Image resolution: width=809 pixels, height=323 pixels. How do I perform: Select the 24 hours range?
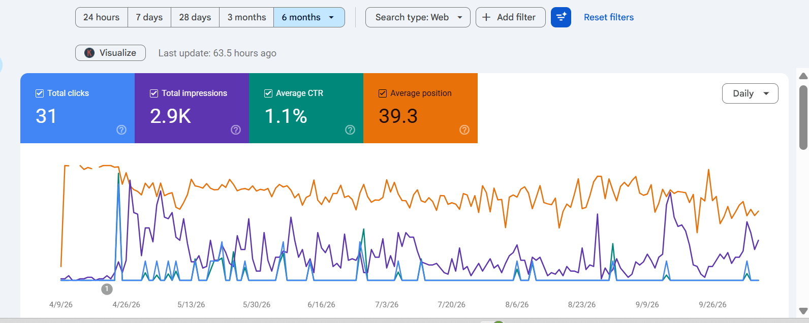point(102,17)
